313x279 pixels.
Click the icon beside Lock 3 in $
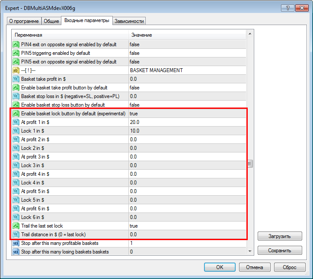click(16, 165)
